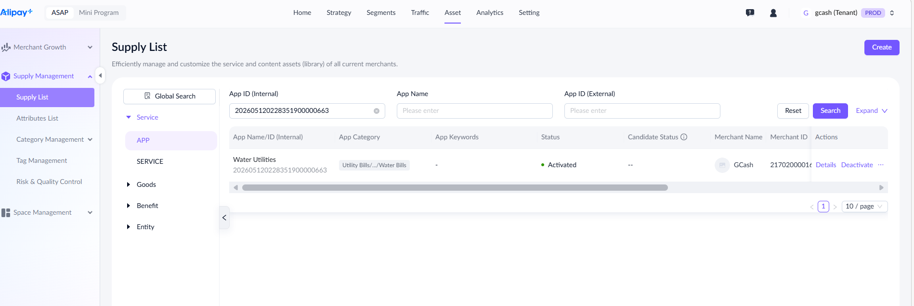Open the feedback chat bubble icon
The width and height of the screenshot is (914, 306).
(750, 13)
